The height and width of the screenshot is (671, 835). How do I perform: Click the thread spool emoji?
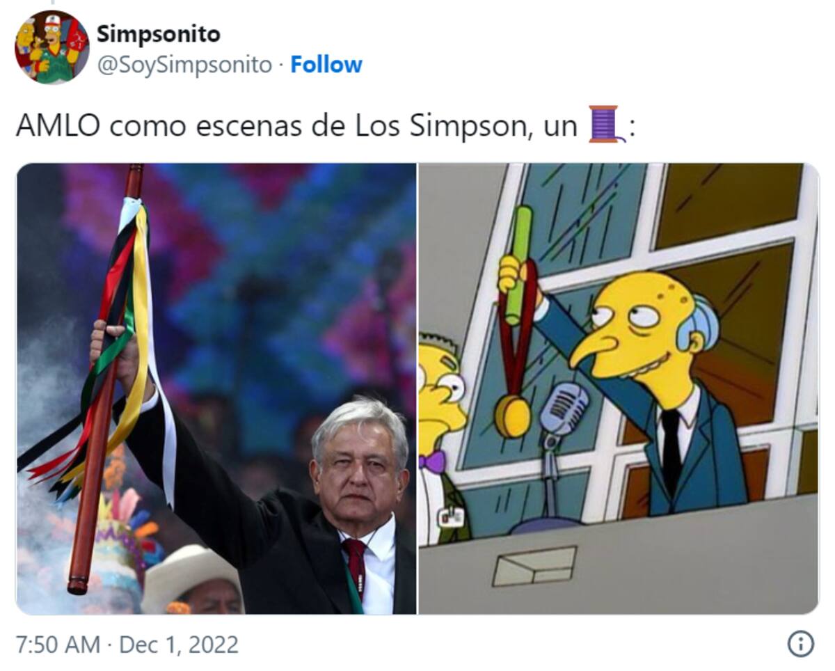pyautogui.click(x=605, y=125)
